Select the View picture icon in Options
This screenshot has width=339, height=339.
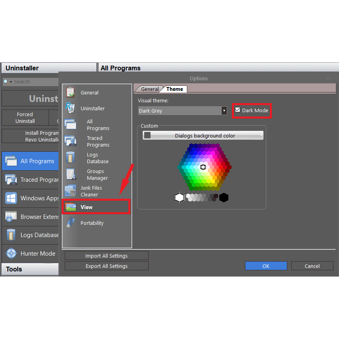(x=70, y=207)
